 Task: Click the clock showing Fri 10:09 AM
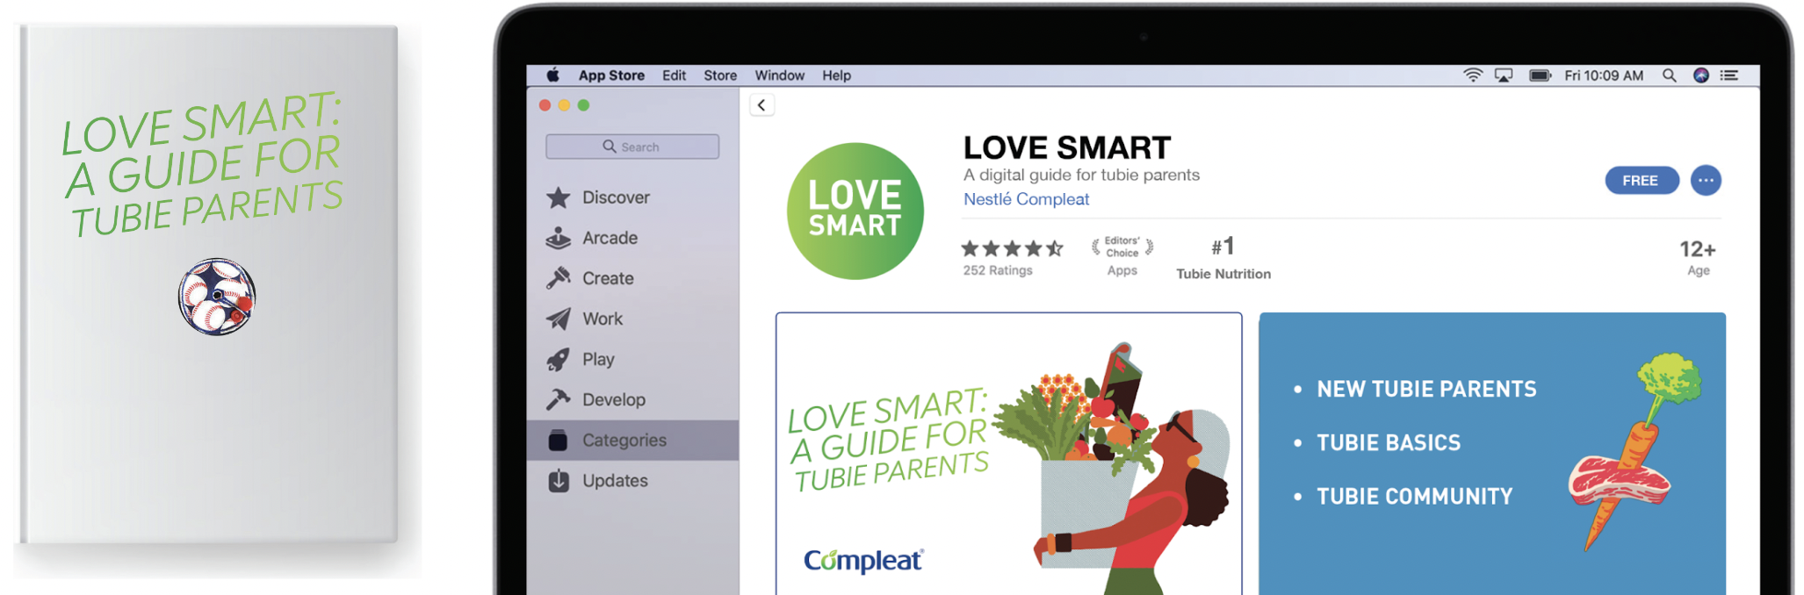(x=1604, y=75)
